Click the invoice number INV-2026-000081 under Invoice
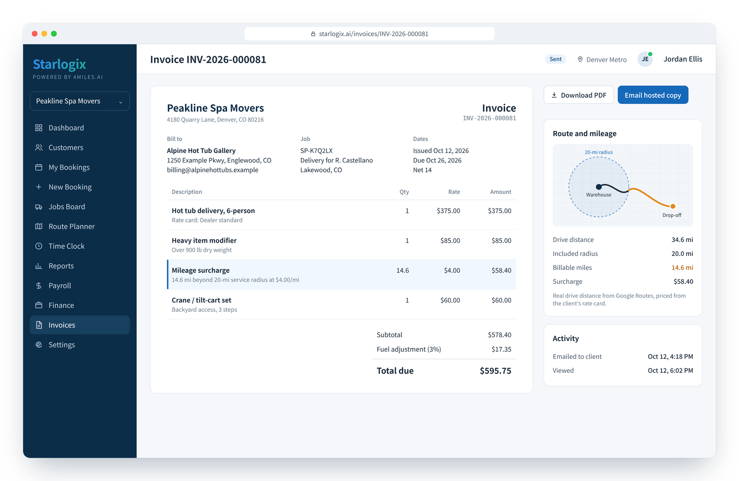The width and height of the screenshot is (739, 481). pyautogui.click(x=489, y=118)
